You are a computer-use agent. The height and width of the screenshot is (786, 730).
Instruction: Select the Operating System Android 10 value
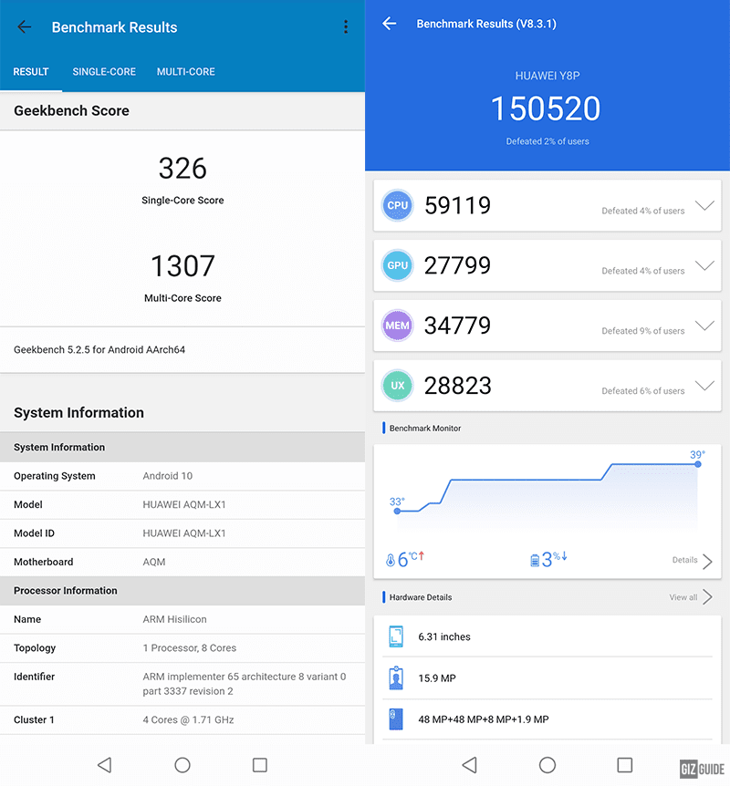(x=168, y=476)
